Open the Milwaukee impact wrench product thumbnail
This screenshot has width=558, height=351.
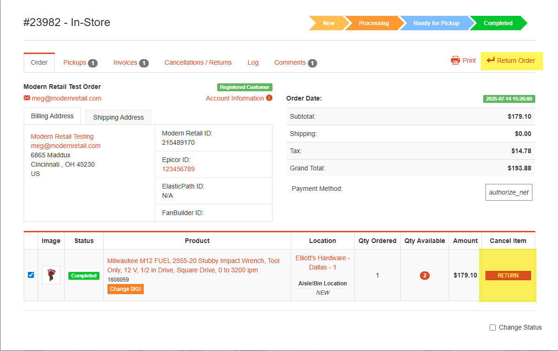pyautogui.click(x=51, y=275)
